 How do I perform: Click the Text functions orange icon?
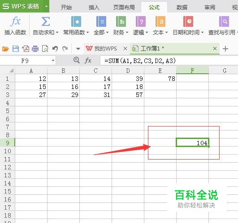tap(160, 21)
